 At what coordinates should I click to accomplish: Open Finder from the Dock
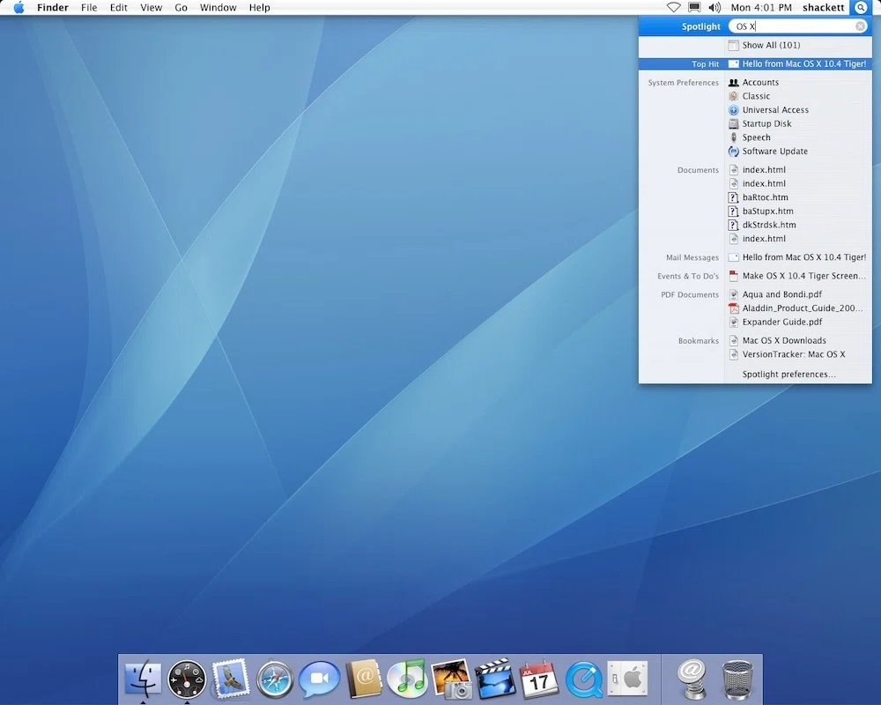pos(143,679)
